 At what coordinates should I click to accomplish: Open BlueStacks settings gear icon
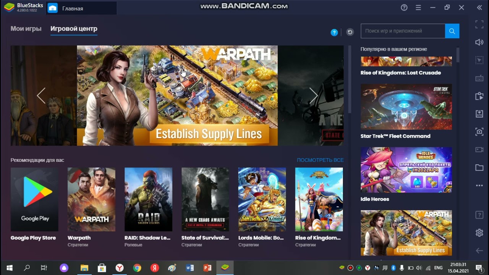pos(479,233)
